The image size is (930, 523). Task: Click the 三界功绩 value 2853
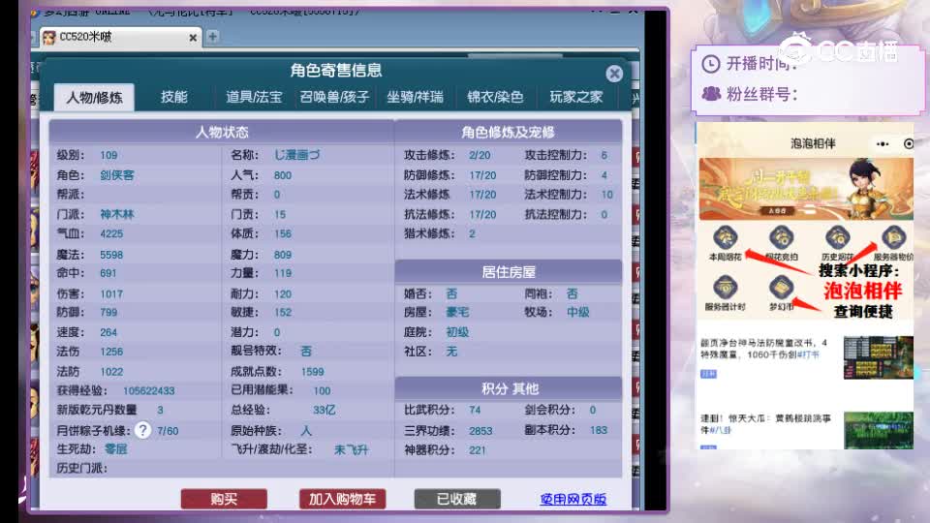click(480, 431)
